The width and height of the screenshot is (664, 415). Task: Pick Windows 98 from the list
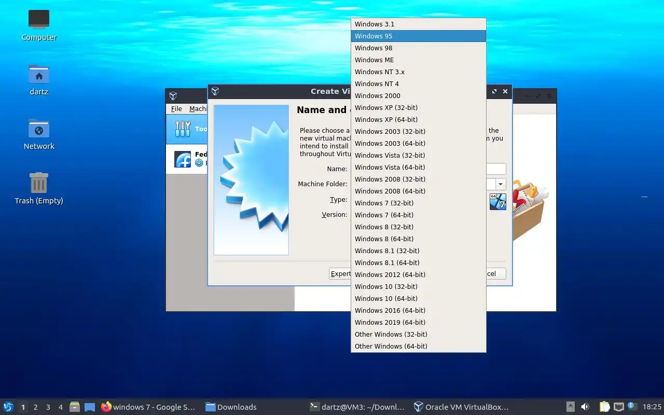click(x=418, y=48)
